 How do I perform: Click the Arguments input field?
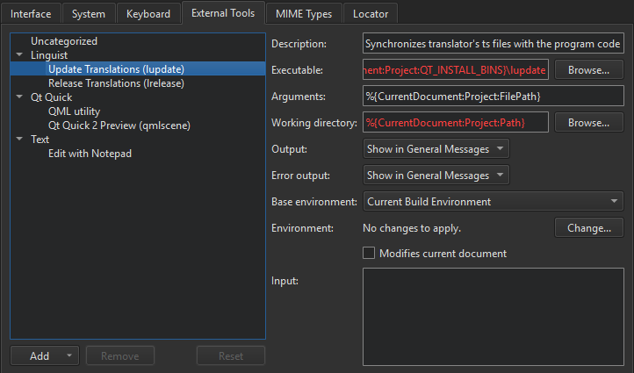[x=493, y=97]
